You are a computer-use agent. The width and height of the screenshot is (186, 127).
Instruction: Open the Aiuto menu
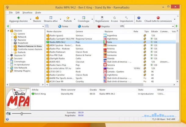pos(38,12)
